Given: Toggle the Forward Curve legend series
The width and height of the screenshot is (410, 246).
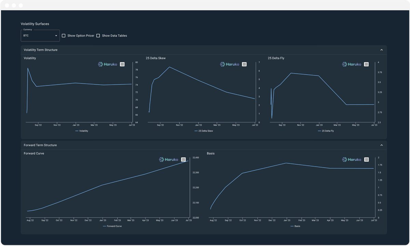Looking at the screenshot, I should point(112,226).
